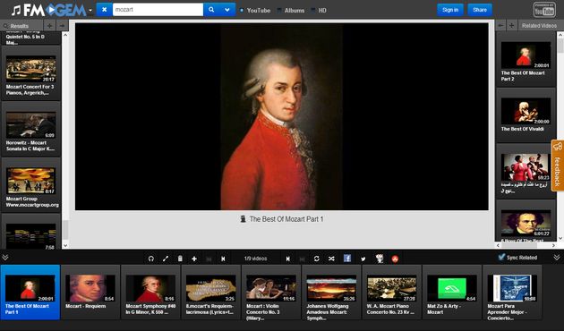Play Mozart Violin Concerto No. 3 playlist item

click(271, 293)
